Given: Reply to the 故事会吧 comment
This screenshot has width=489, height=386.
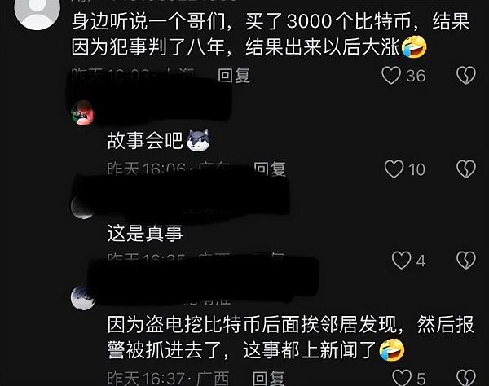Looking at the screenshot, I should click(270, 169).
